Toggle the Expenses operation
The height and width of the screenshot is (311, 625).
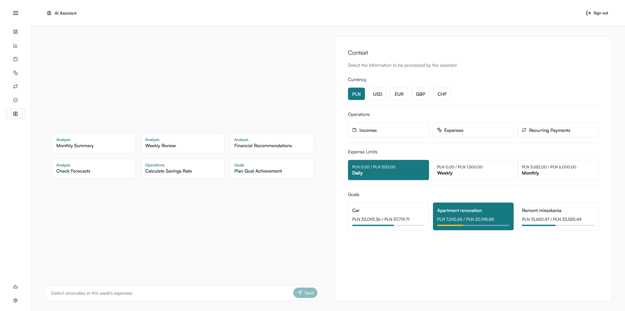coord(473,130)
